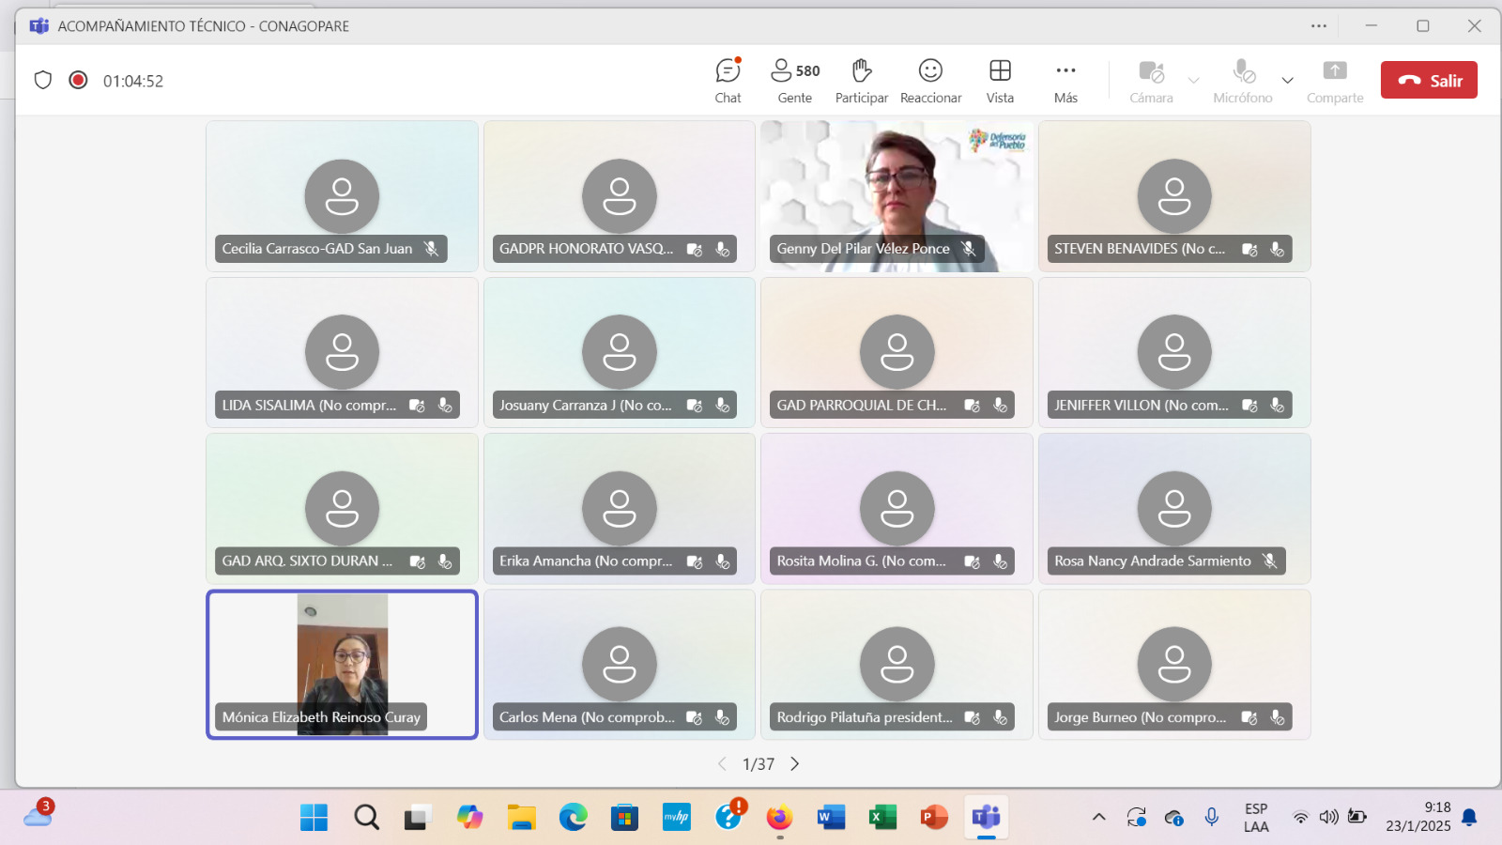This screenshot has height=845, width=1502.
Task: Open PowerPoint from the taskbar
Action: pyautogui.click(x=933, y=818)
